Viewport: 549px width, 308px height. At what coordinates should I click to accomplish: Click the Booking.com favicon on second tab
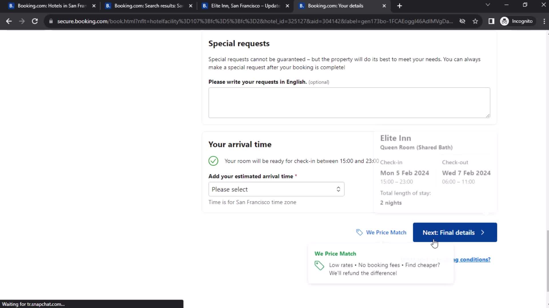pos(108,6)
